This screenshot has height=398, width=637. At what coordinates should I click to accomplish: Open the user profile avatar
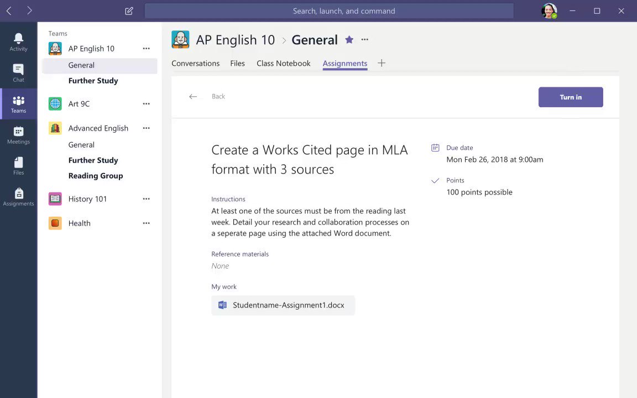pos(549,11)
